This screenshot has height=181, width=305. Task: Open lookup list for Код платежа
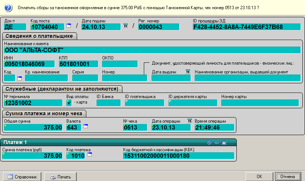[89, 155]
